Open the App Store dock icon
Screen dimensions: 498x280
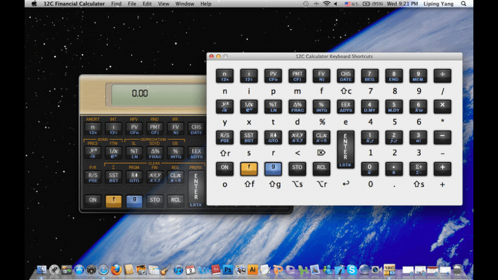(79, 270)
